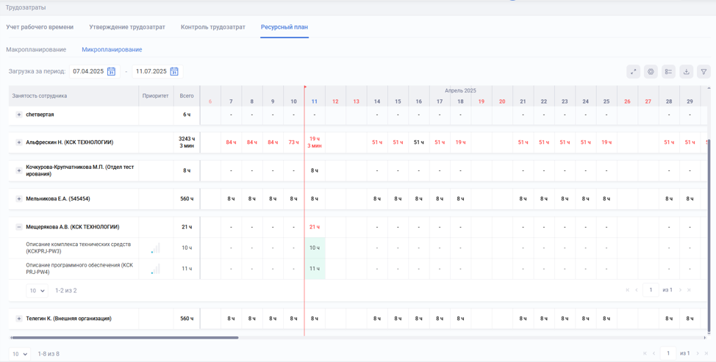Collapse the Мещерякова А.В. employee row
Screen dimensions: 716x362
click(x=19, y=227)
